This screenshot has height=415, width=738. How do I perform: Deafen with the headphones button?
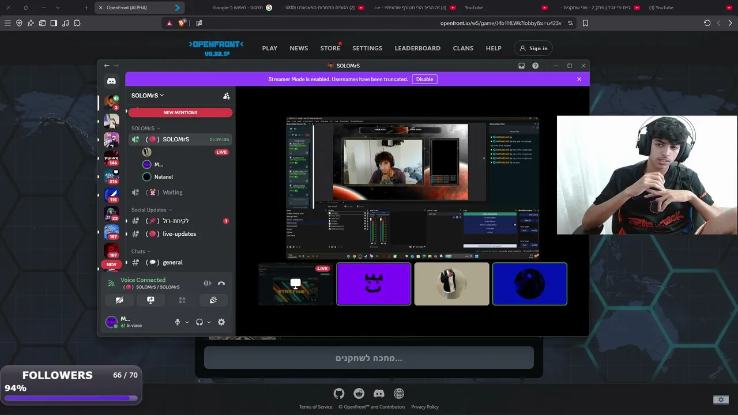[199, 322]
